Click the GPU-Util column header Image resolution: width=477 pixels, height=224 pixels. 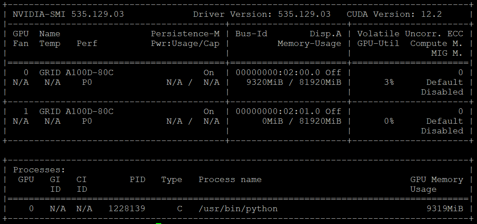[x=378, y=44]
